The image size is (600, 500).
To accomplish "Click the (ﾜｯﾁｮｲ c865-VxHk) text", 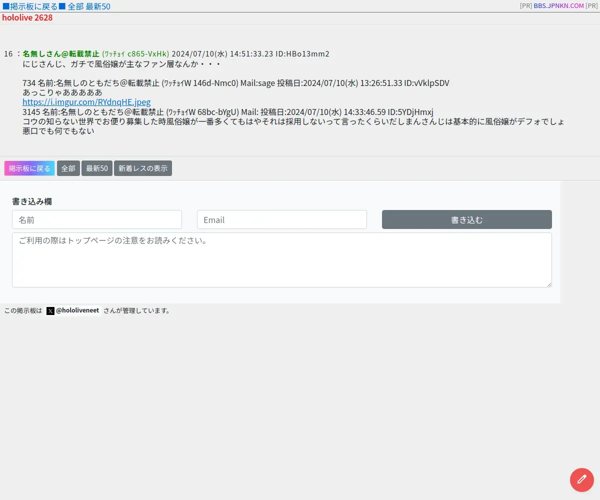I will [135, 53].
